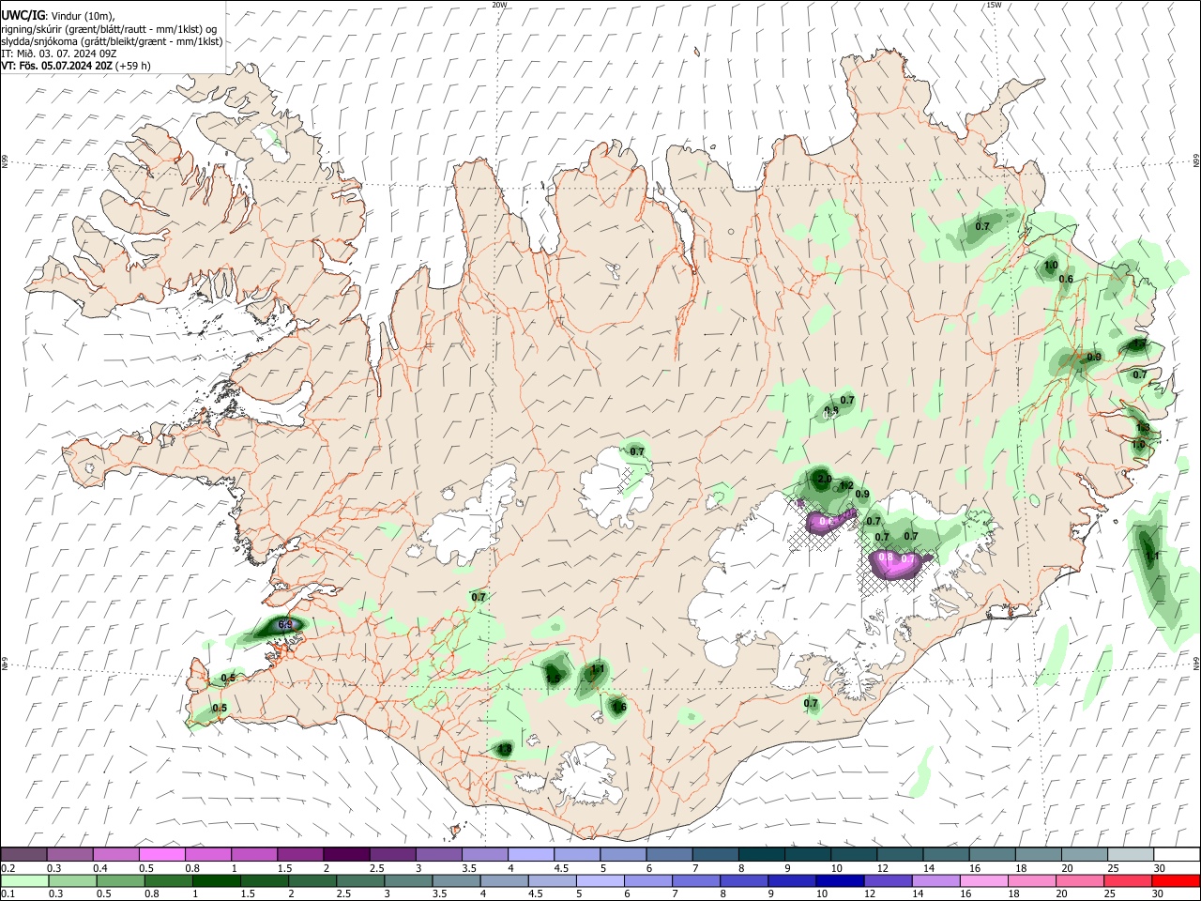The height and width of the screenshot is (901, 1201).
Task: Click the mauve 0.2 swatch in upper legend
Action: click(23, 854)
